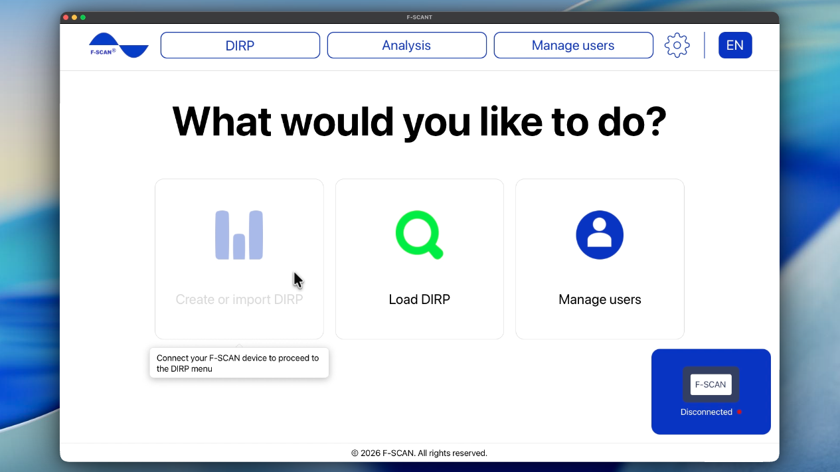Click the "What would you like to do?" heading
This screenshot has width=840, height=472.
(x=420, y=121)
